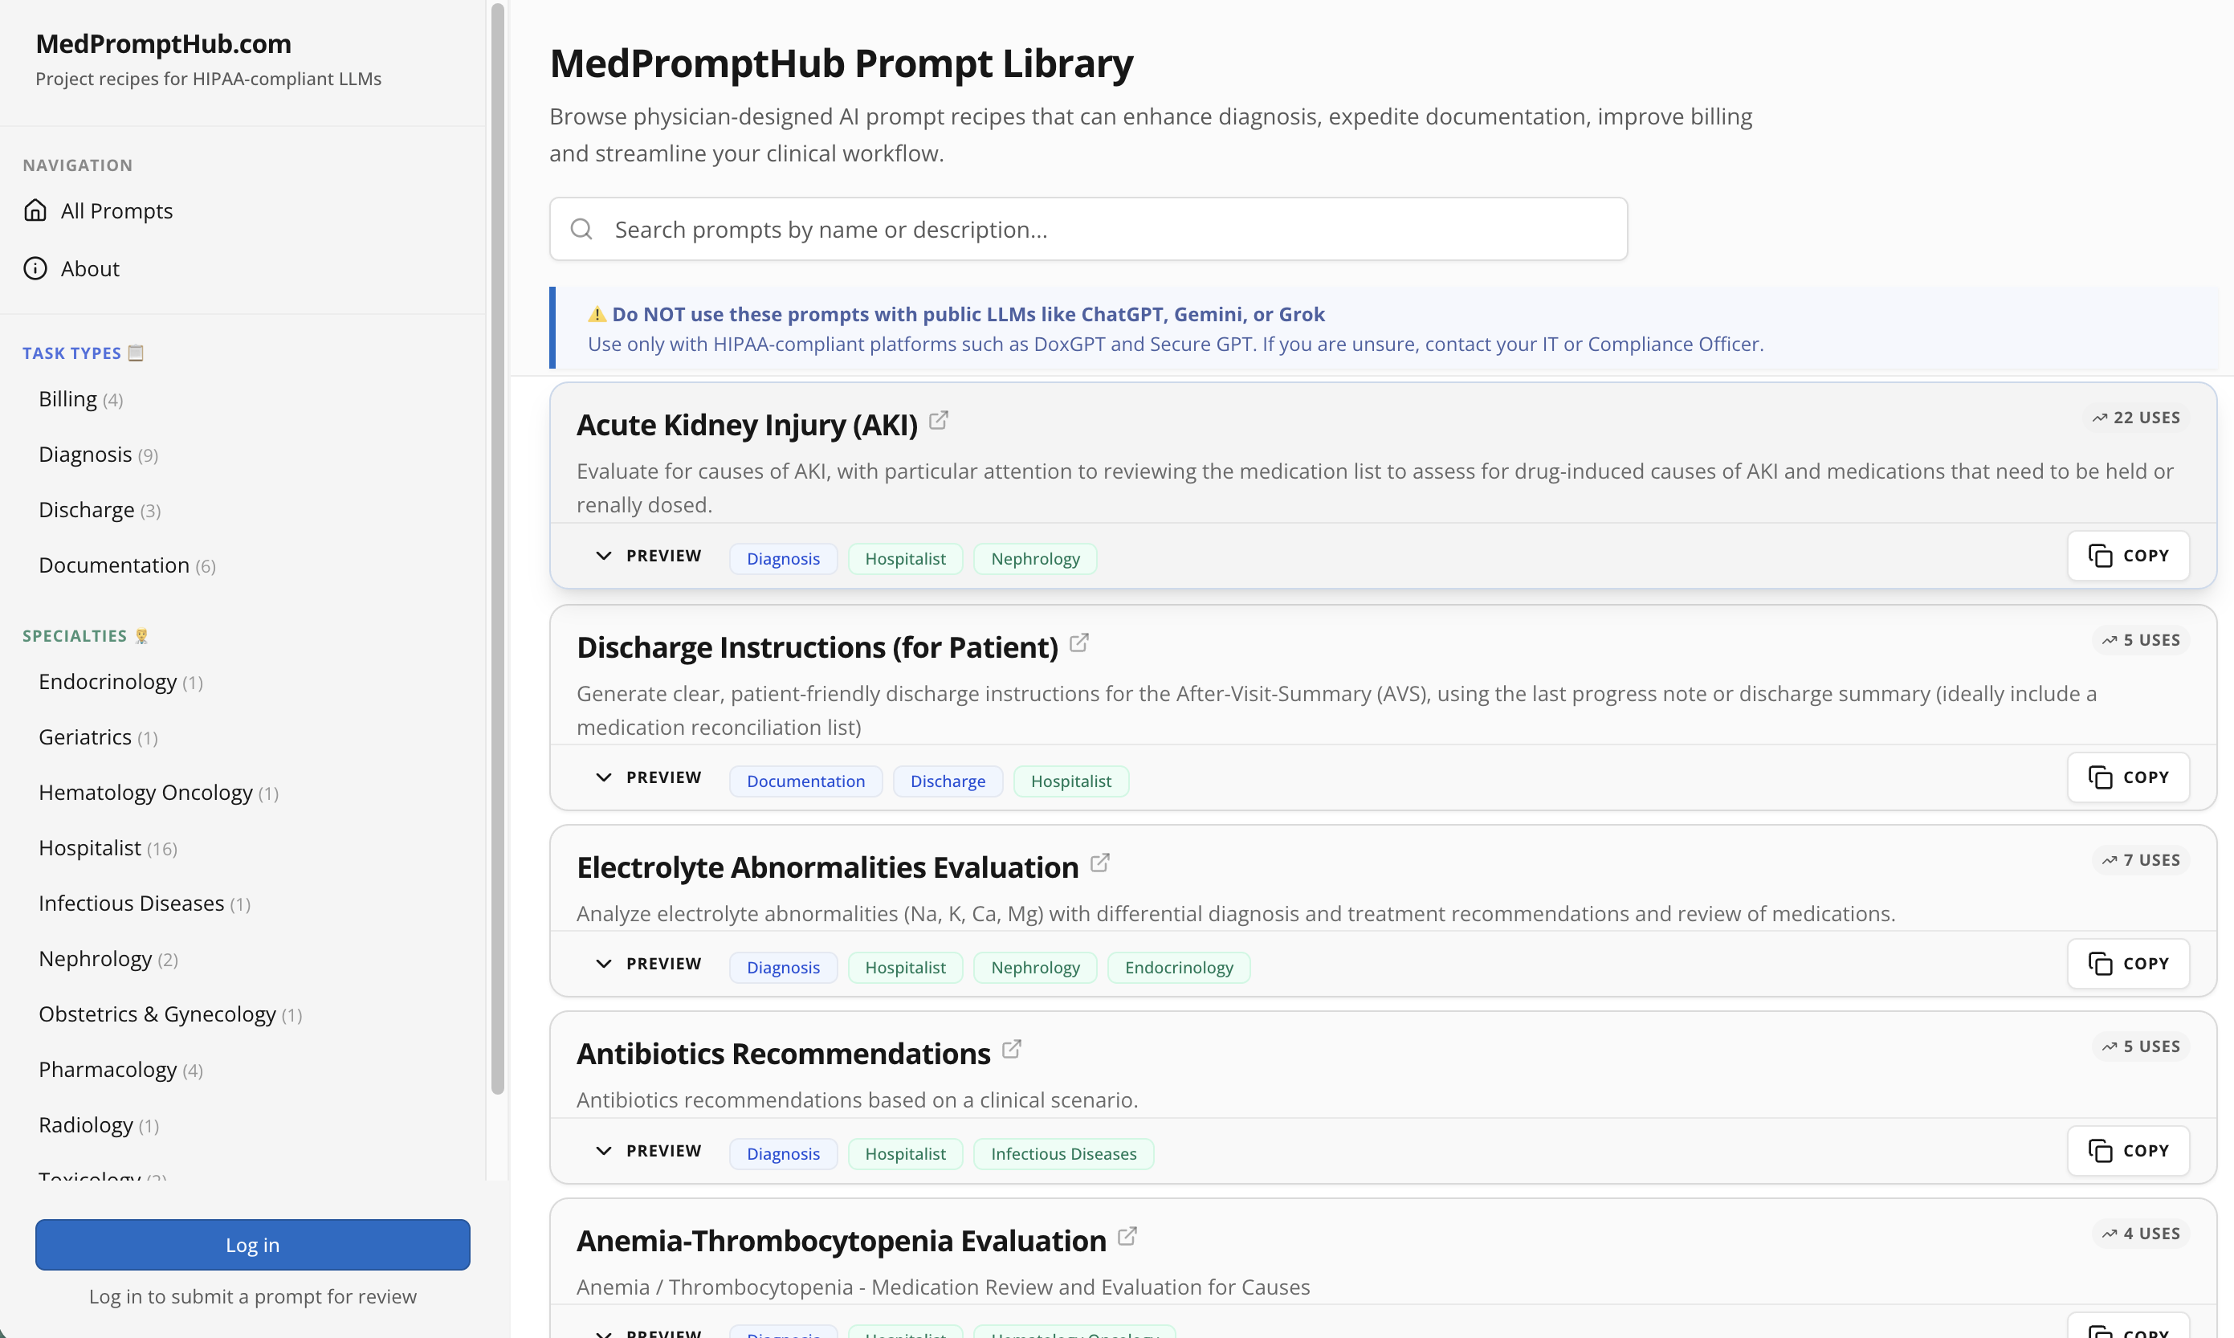Screen dimensions: 2234x1338
Task: Open the external link icon next to Electrolyte Abnormalities Evaluation
Action: coord(1100,862)
